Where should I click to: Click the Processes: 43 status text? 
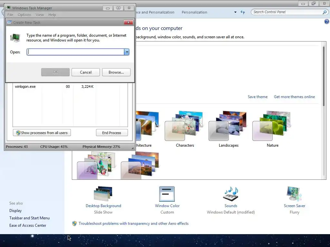[17, 147]
